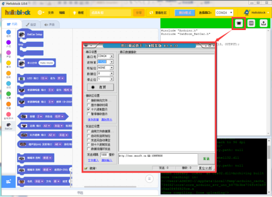The image size is (272, 197).
Task: Click the serial assistant status bar ready icon
Action: 86,168
